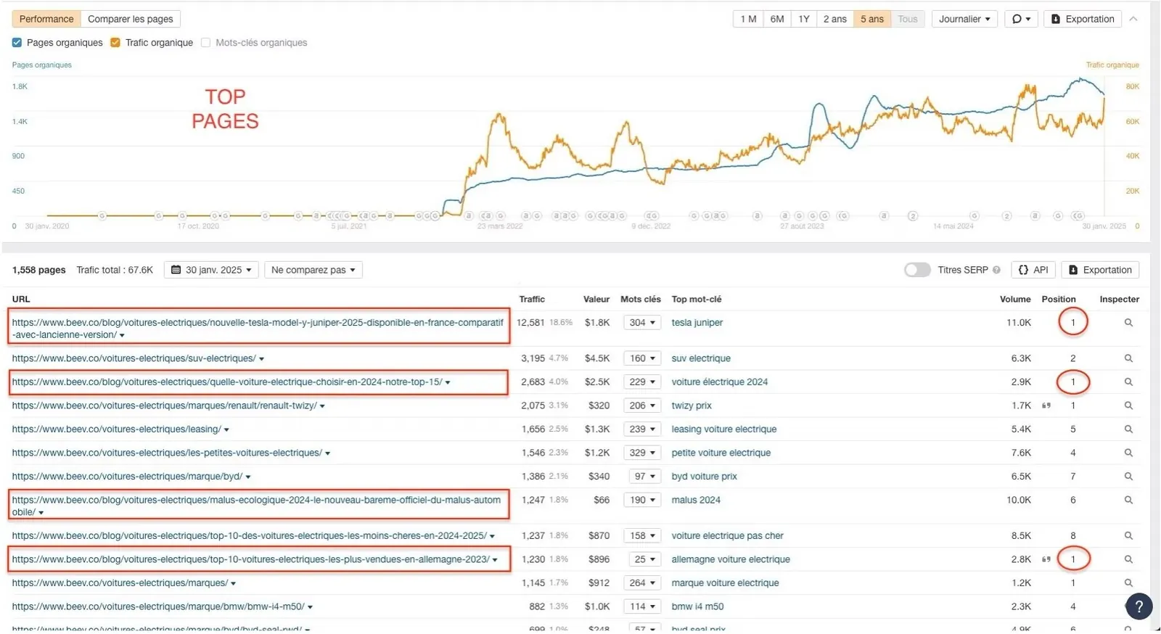1161x634 pixels.
Task: Open the 30 janv. 2025 date dropdown
Action: (x=211, y=270)
